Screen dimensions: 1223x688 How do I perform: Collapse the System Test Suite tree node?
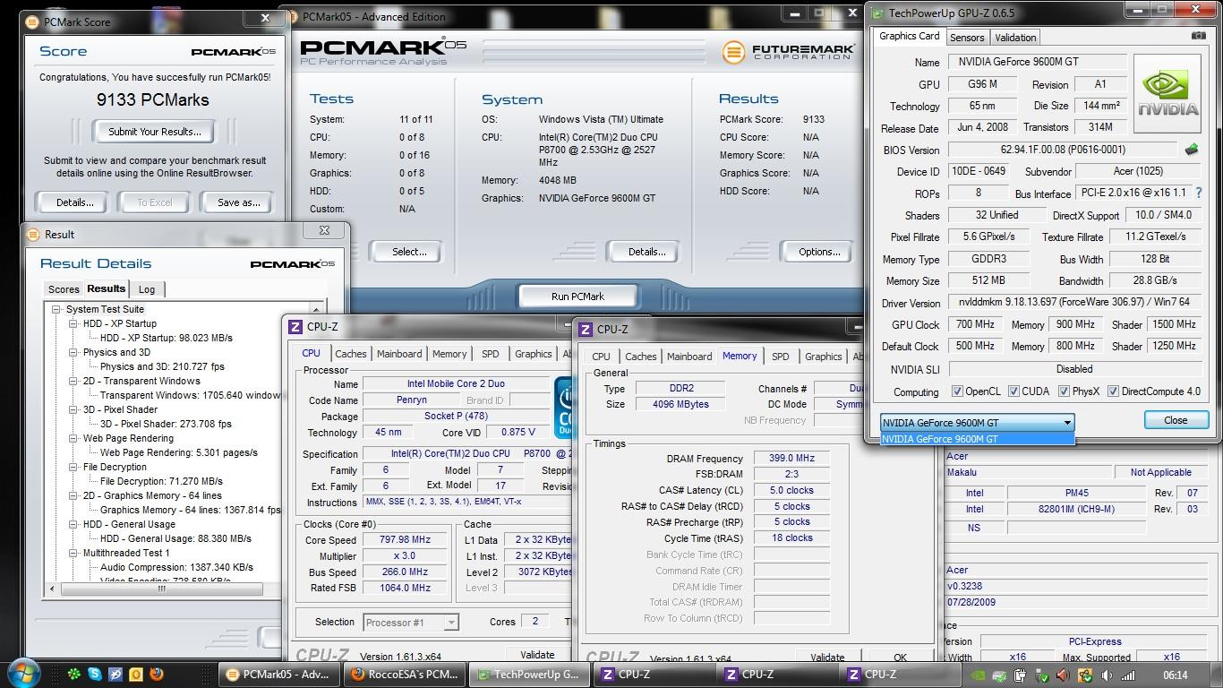point(56,309)
